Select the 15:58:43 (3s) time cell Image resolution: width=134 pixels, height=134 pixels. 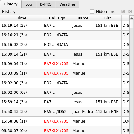pos(22,112)
